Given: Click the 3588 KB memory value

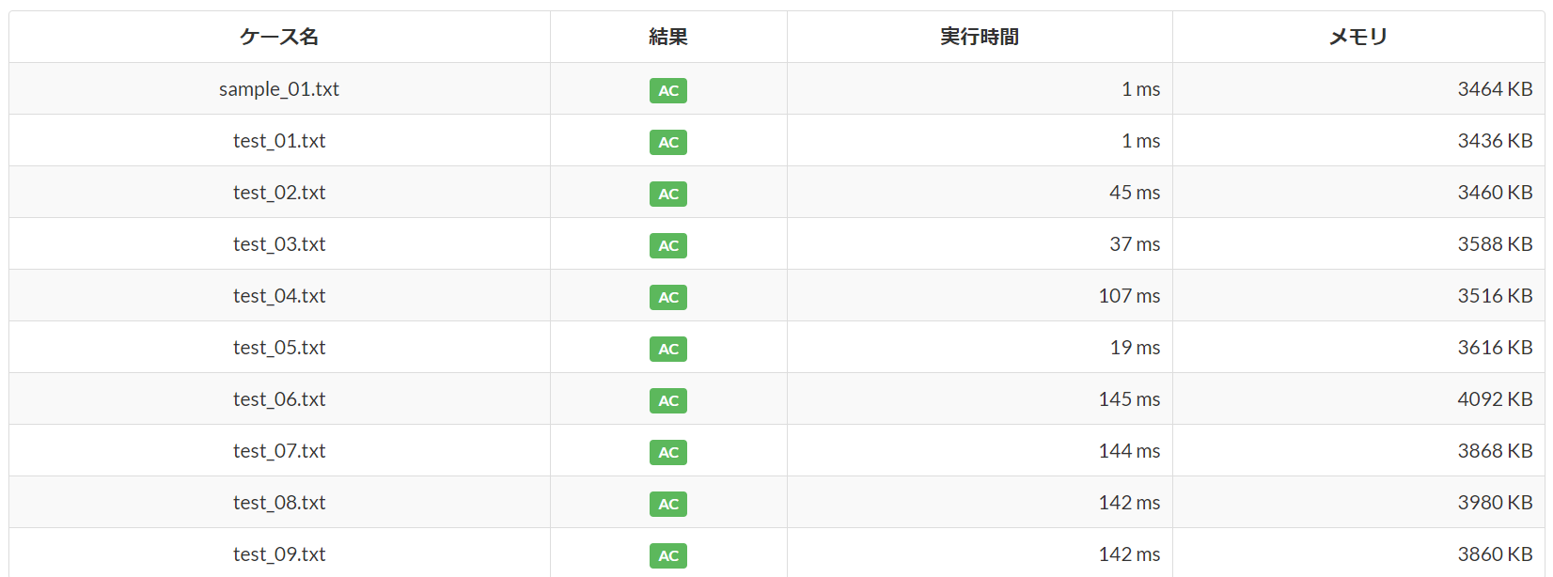Looking at the screenshot, I should (1495, 244).
